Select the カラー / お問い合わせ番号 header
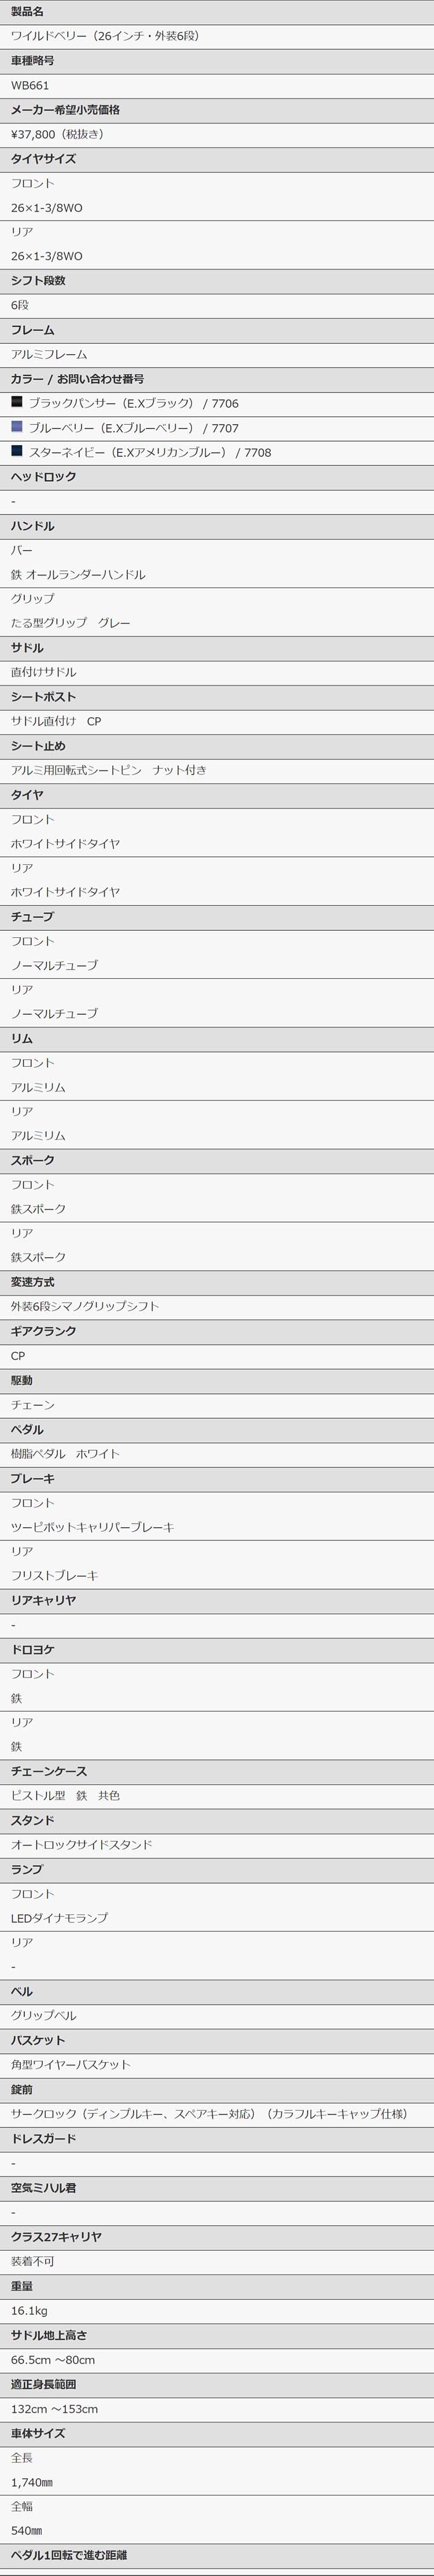The width and height of the screenshot is (434, 2576). [x=217, y=379]
